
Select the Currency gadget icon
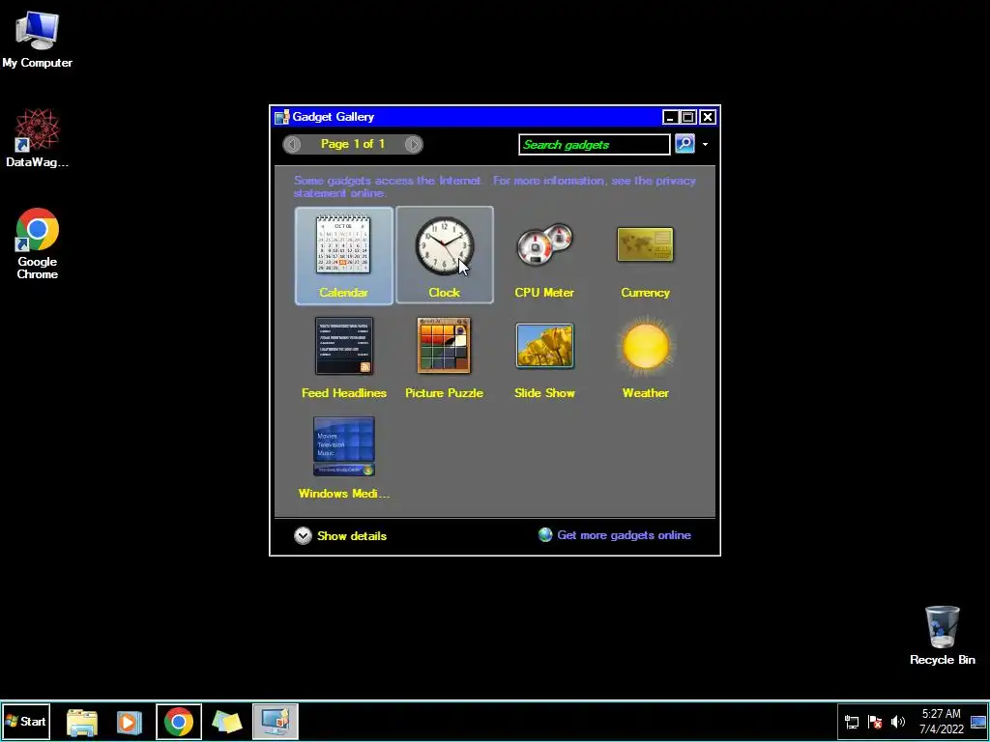[645, 244]
